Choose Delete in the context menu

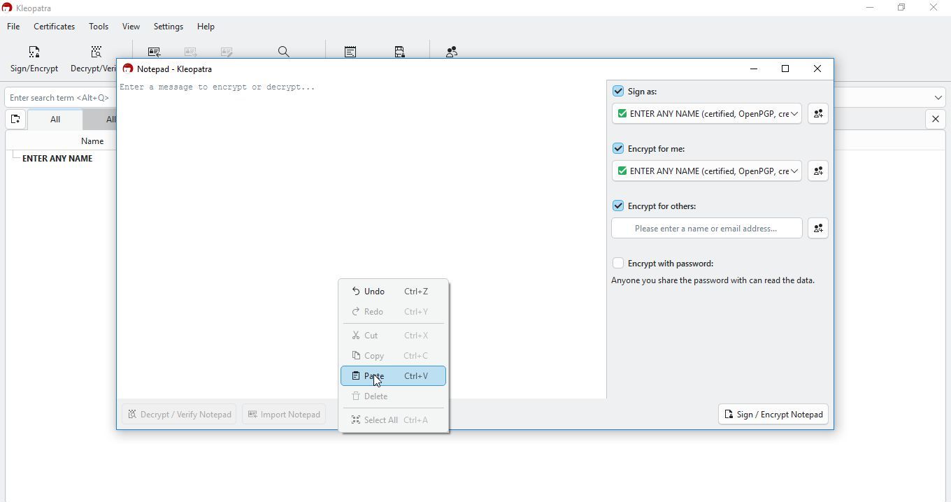[393, 396]
